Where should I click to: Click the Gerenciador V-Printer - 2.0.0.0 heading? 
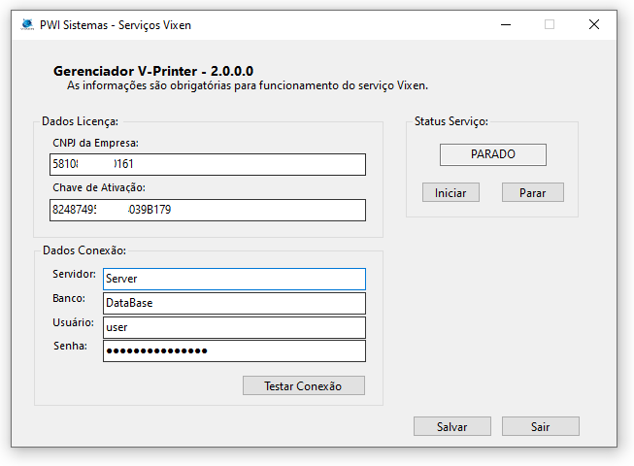(x=153, y=71)
